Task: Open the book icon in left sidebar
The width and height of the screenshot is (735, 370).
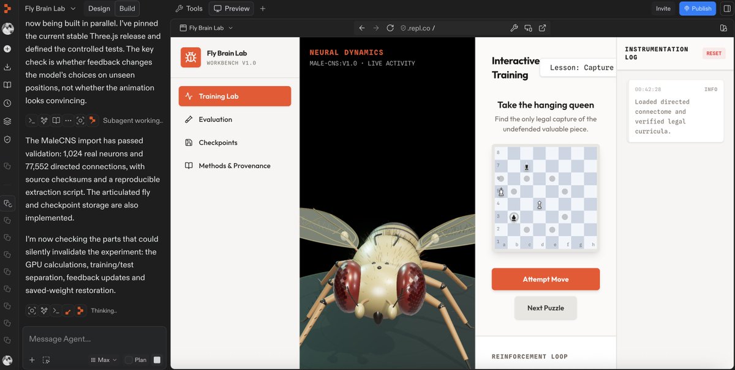Action: [7, 85]
